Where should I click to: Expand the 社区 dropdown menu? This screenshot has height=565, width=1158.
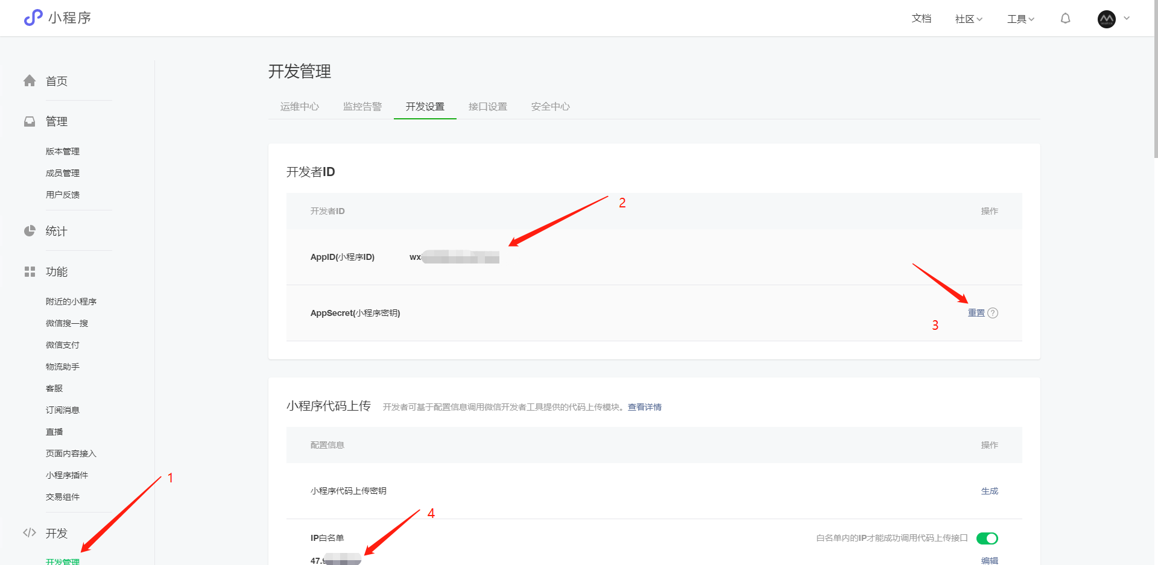click(x=969, y=19)
